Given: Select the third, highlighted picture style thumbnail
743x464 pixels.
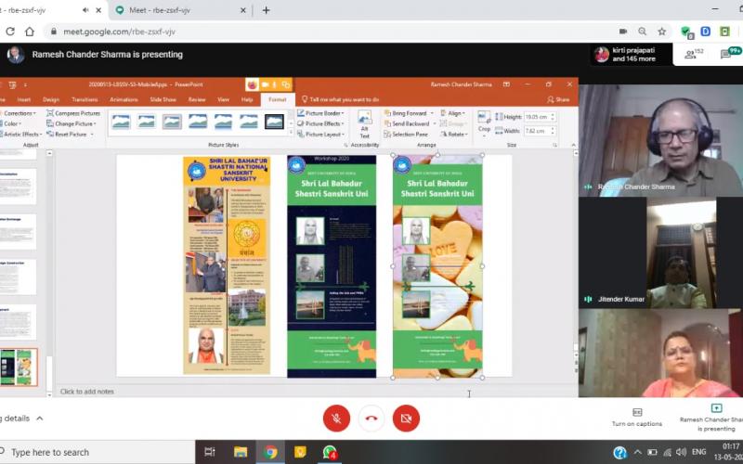Looking at the screenshot, I should point(172,122).
